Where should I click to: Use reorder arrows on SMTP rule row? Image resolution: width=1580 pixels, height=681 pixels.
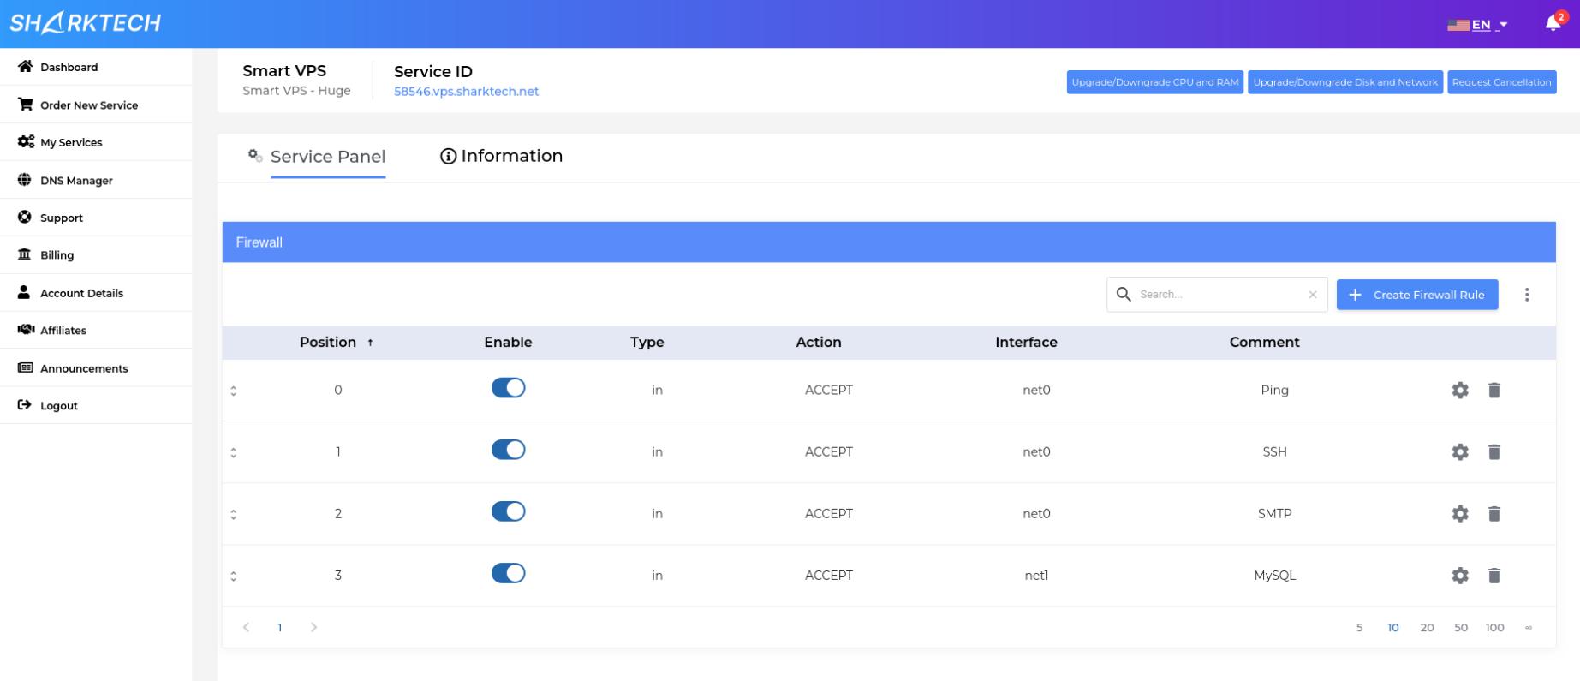coord(234,514)
